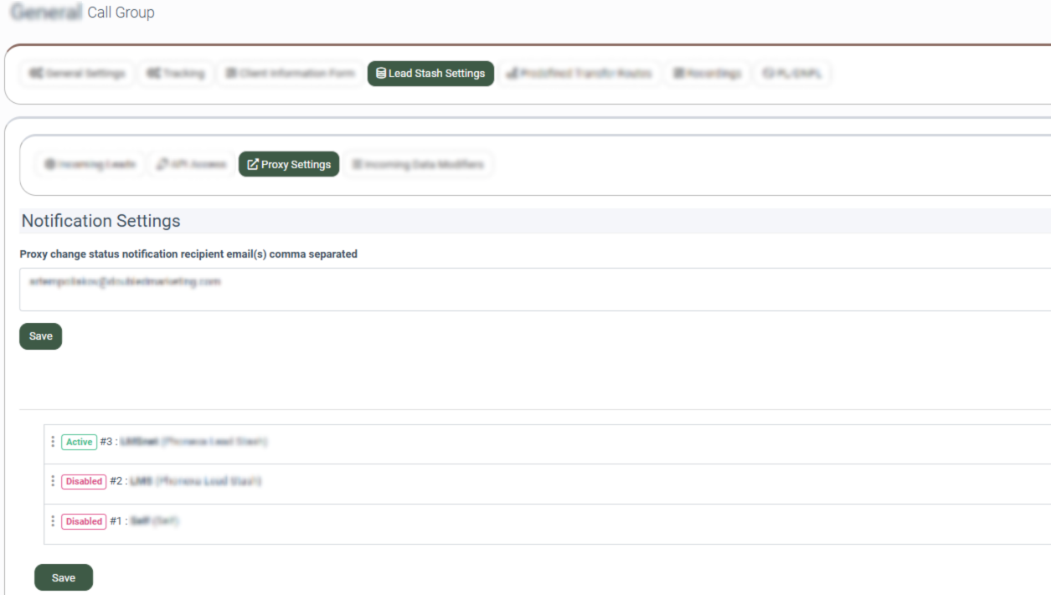Click the Disabled badge on proxy #2
Screen dimensions: 1051x610
84,481
